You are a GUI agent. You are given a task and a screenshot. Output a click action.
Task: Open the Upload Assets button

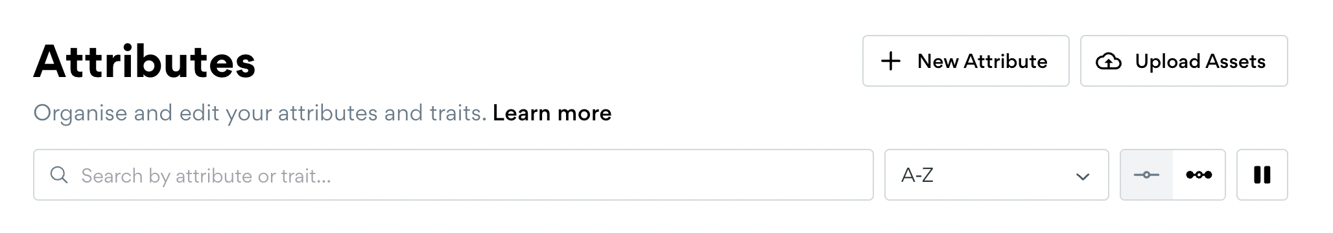pos(1184,61)
